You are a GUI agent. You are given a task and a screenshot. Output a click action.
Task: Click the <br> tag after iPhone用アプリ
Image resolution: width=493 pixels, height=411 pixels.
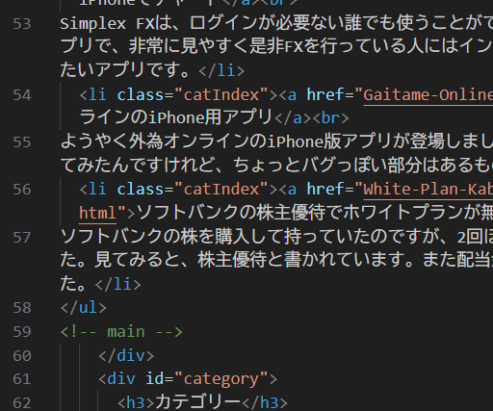point(331,118)
